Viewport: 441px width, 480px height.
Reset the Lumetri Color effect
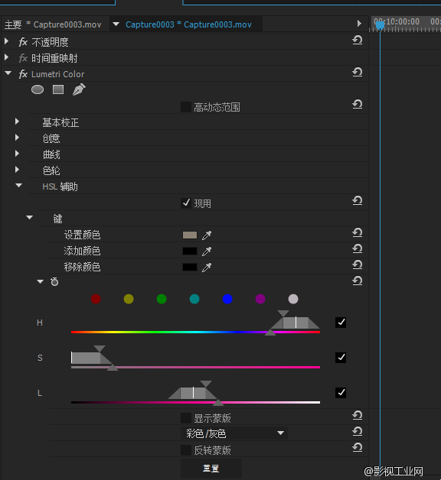click(358, 73)
